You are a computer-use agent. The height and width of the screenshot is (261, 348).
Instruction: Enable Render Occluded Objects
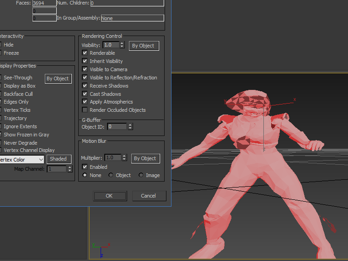coord(85,110)
